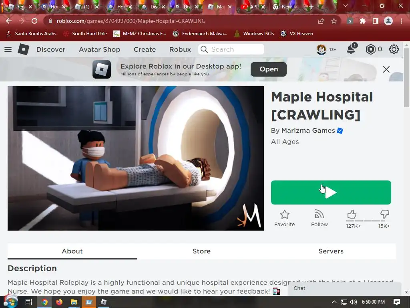Go forward using the browser forward arrow
The image size is (410, 308).
(x=22, y=21)
